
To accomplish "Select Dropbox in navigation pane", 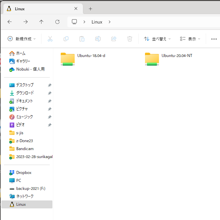I will click(x=24, y=173).
